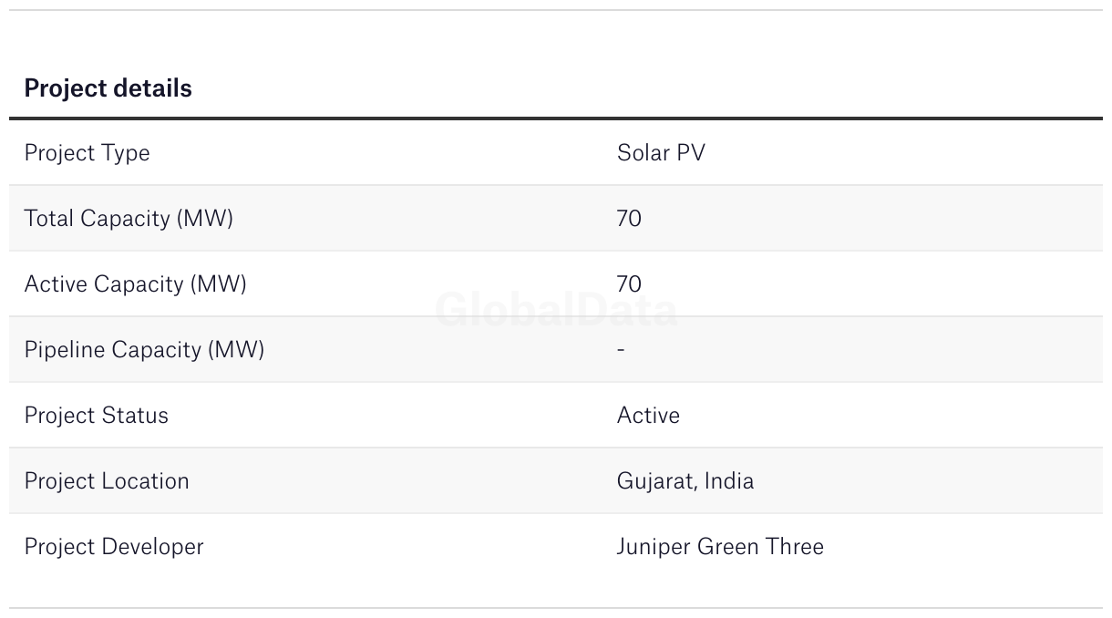This screenshot has width=1112, height=618.
Task: Click the Pipeline Capacity table row
Action: (556, 349)
